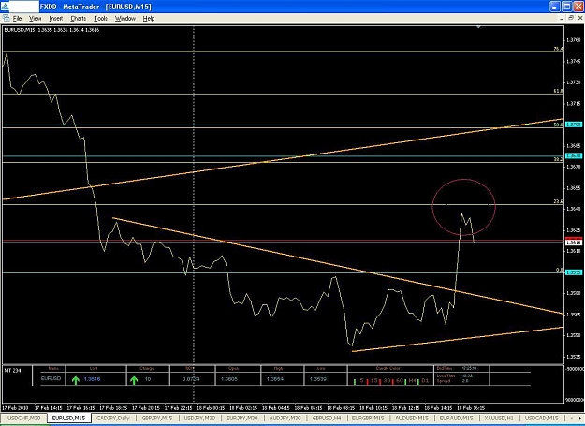Screen dimensions: 585x426
Task: Open the Insert menu
Action: coord(56,19)
